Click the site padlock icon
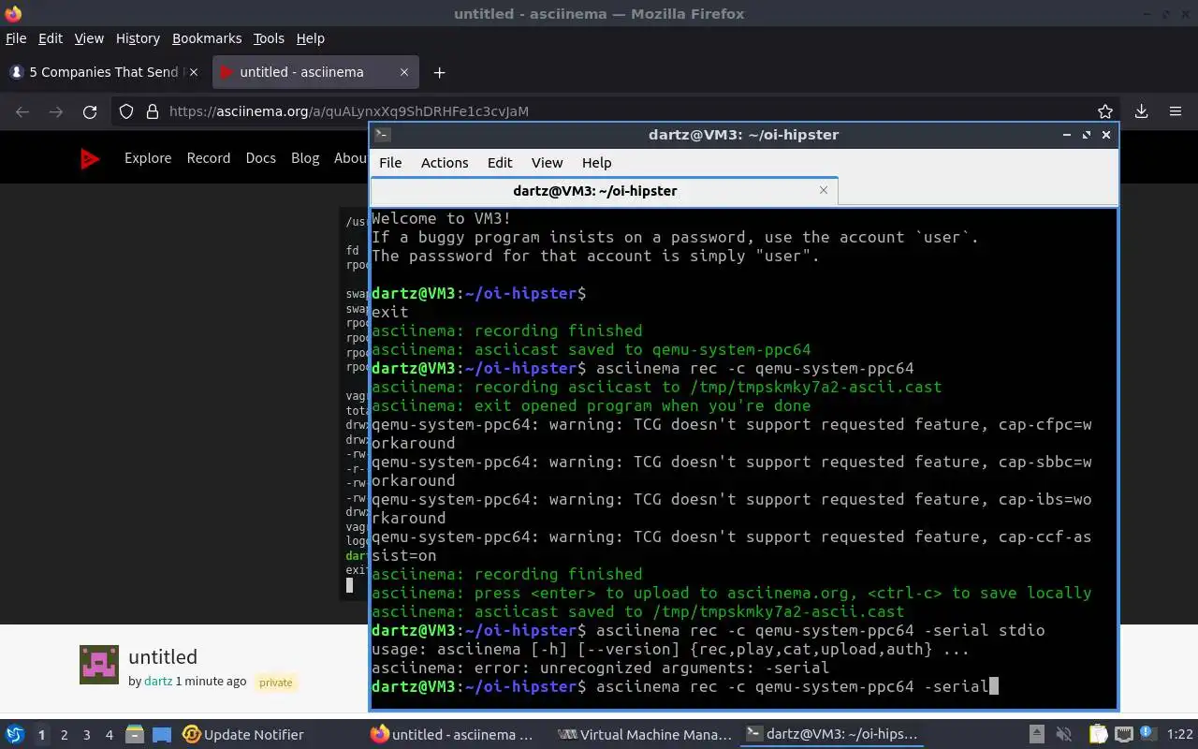1198x749 pixels. pyautogui.click(x=153, y=111)
